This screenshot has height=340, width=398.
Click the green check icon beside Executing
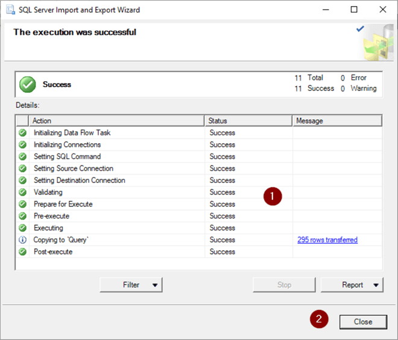click(x=22, y=228)
